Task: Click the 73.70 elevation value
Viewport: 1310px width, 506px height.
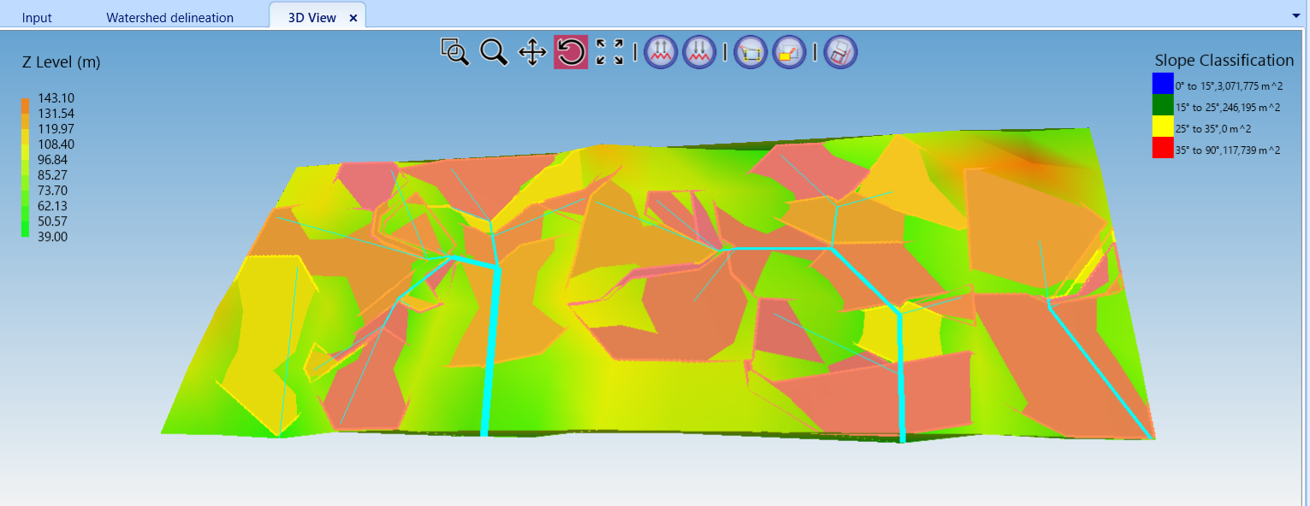Action: click(52, 191)
